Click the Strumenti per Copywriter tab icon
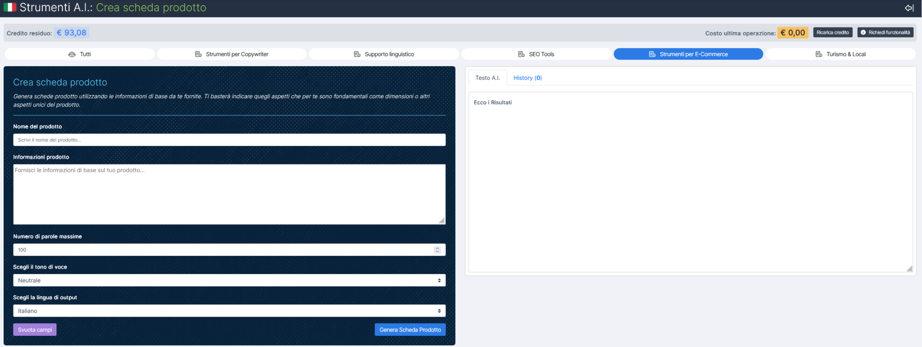This screenshot has width=922, height=347. click(x=198, y=54)
